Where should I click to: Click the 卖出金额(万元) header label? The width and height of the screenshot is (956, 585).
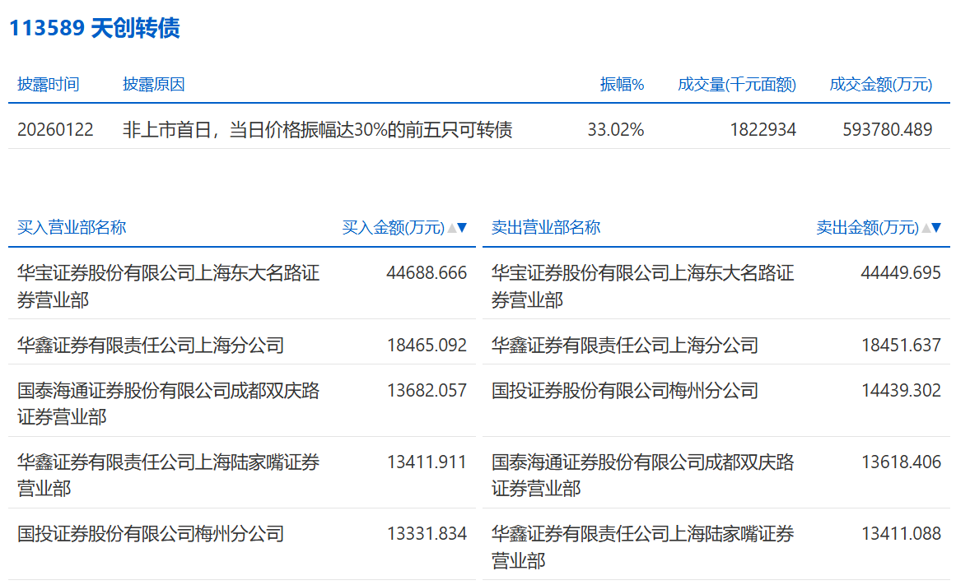(x=868, y=227)
